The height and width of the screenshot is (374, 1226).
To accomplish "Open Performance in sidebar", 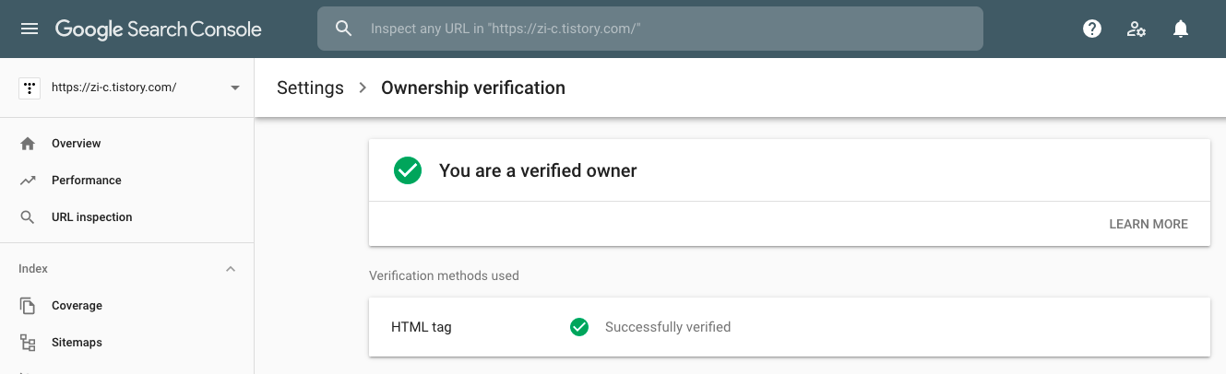I will (x=87, y=181).
